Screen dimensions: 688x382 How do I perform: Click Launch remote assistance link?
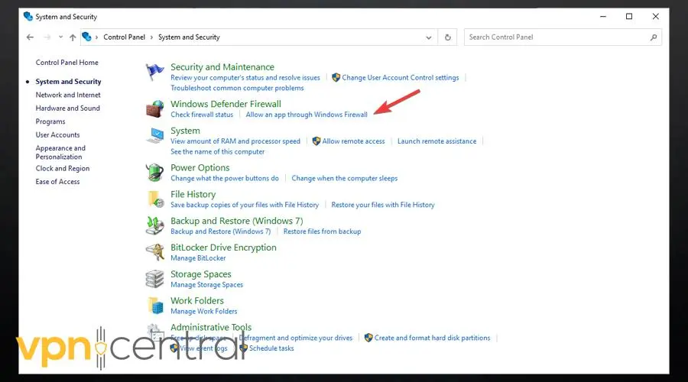pyautogui.click(x=436, y=141)
